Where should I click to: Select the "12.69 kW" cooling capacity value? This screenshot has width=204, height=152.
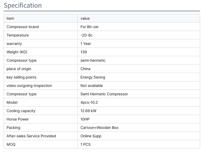pos(89,111)
